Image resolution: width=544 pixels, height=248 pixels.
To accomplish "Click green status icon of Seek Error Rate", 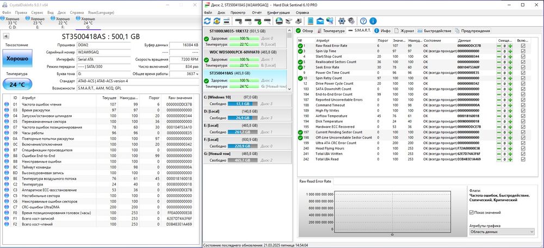I will (x=300, y=67).
